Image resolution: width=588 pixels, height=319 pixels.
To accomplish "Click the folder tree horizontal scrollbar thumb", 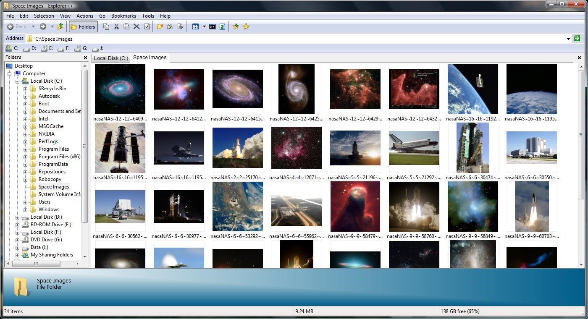I will point(36,264).
